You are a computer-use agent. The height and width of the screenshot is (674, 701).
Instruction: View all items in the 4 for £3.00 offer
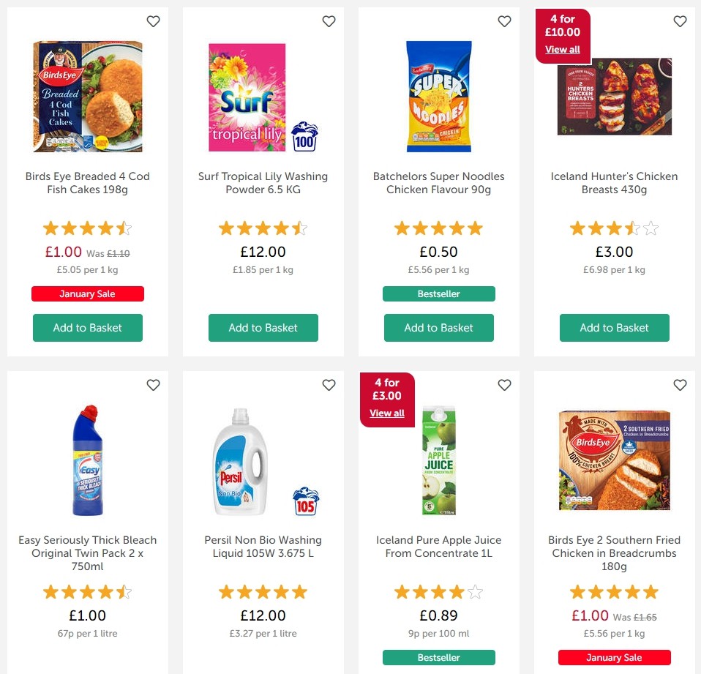[386, 413]
